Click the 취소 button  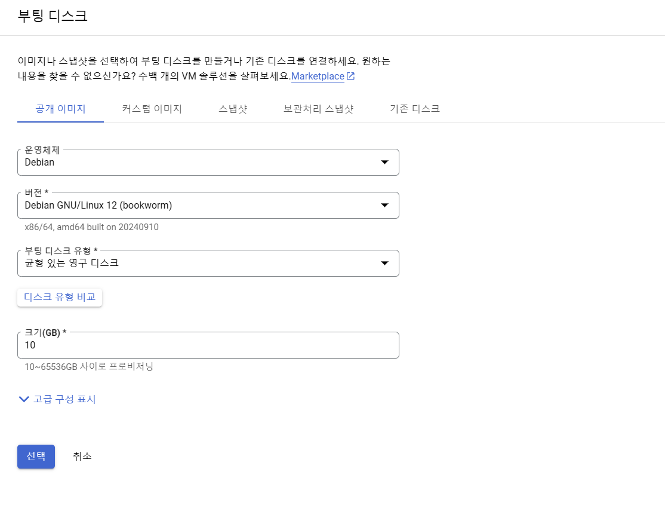82,457
